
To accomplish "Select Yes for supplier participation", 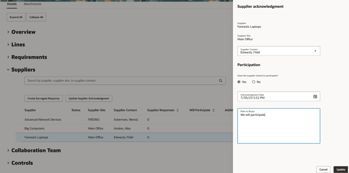I will [239, 82].
